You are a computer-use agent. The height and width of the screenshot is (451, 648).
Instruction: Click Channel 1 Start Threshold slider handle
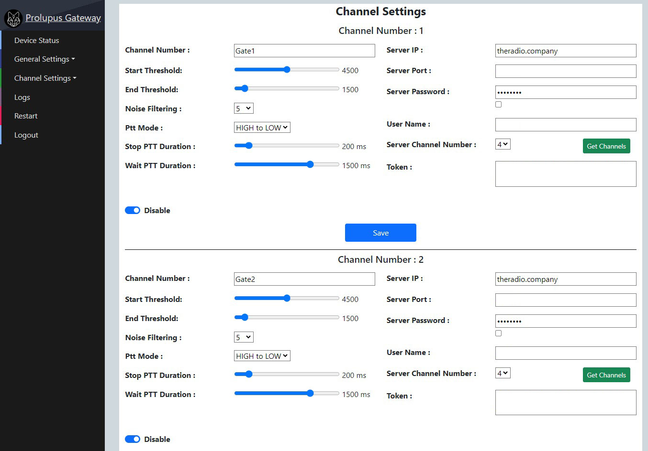point(287,69)
